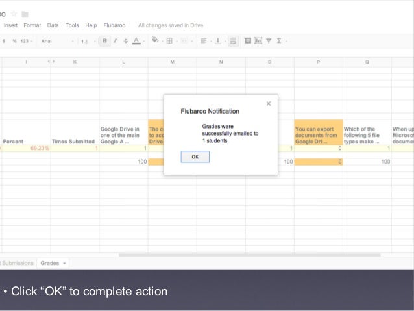
Task: Toggle the filter funnel icon
Action: pos(269,41)
